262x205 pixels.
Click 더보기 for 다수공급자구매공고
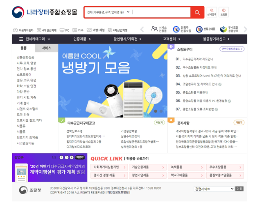159,122
